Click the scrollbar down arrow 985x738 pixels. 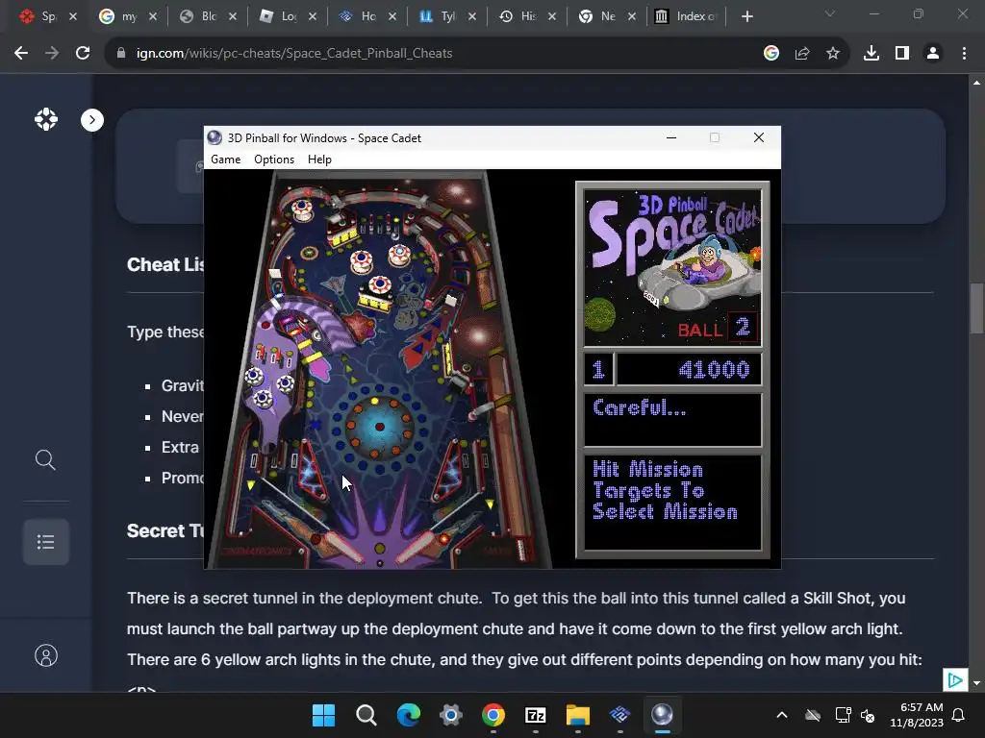pyautogui.click(x=976, y=683)
